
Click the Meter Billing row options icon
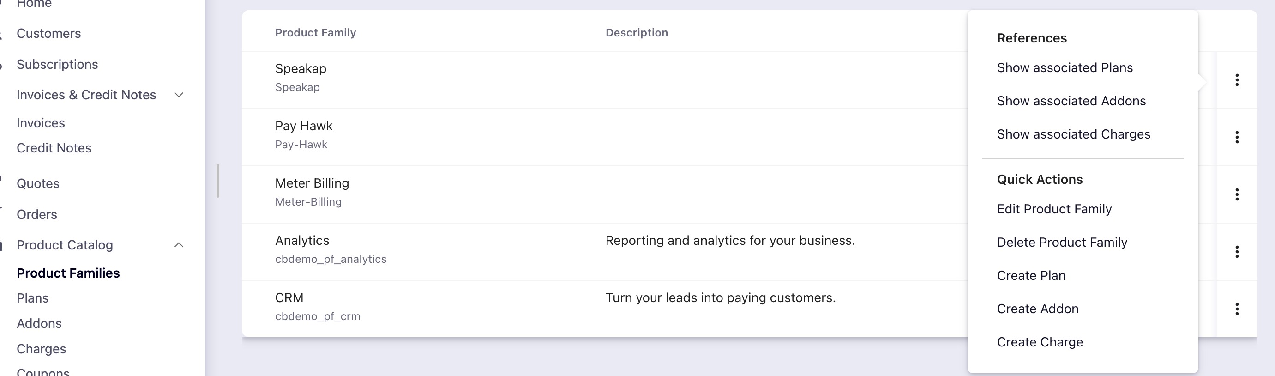point(1236,194)
